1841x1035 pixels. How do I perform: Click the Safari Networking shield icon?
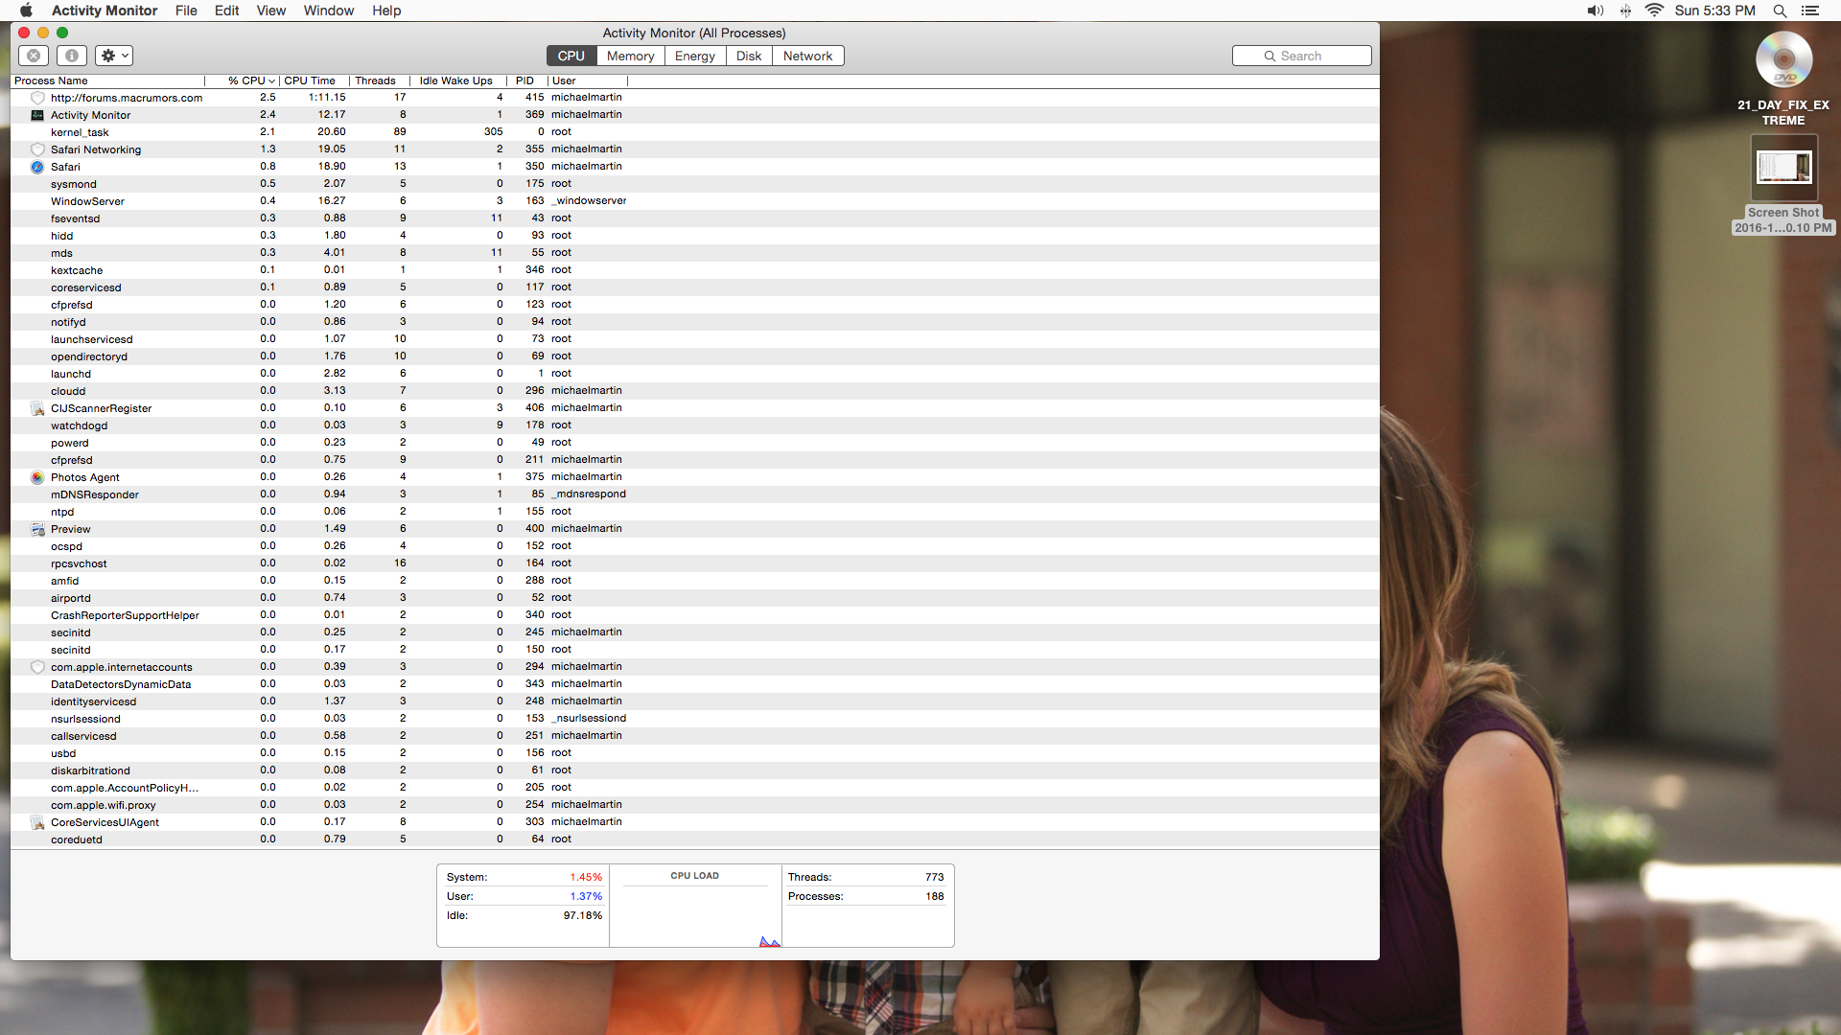coord(37,149)
